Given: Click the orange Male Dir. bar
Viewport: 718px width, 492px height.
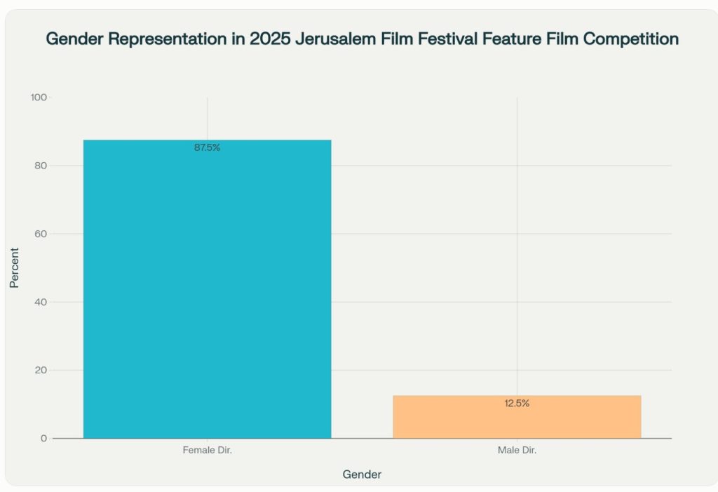Looking at the screenshot, I should [517, 420].
